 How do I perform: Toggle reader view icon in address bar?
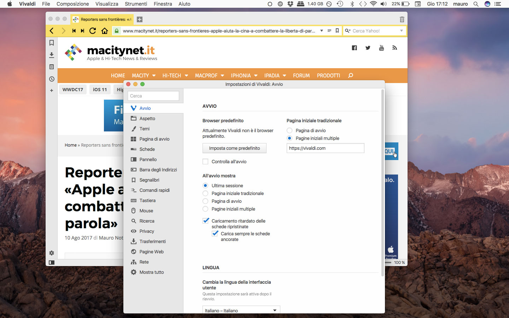tap(329, 31)
